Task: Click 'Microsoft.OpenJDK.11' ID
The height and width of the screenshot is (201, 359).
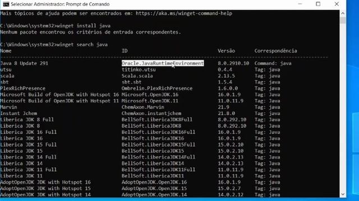Action: [x=150, y=100]
